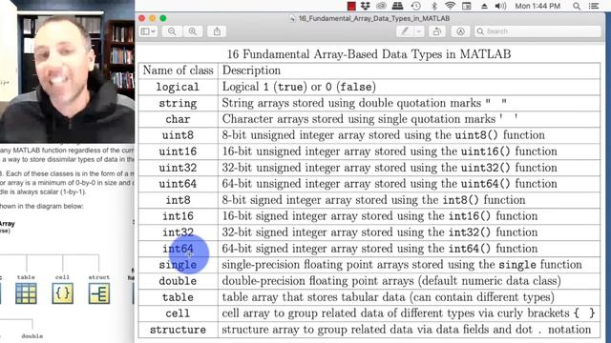Viewport: 611px width, 343px height.
Task: Show the Markup toolbar
Action: click(x=460, y=31)
